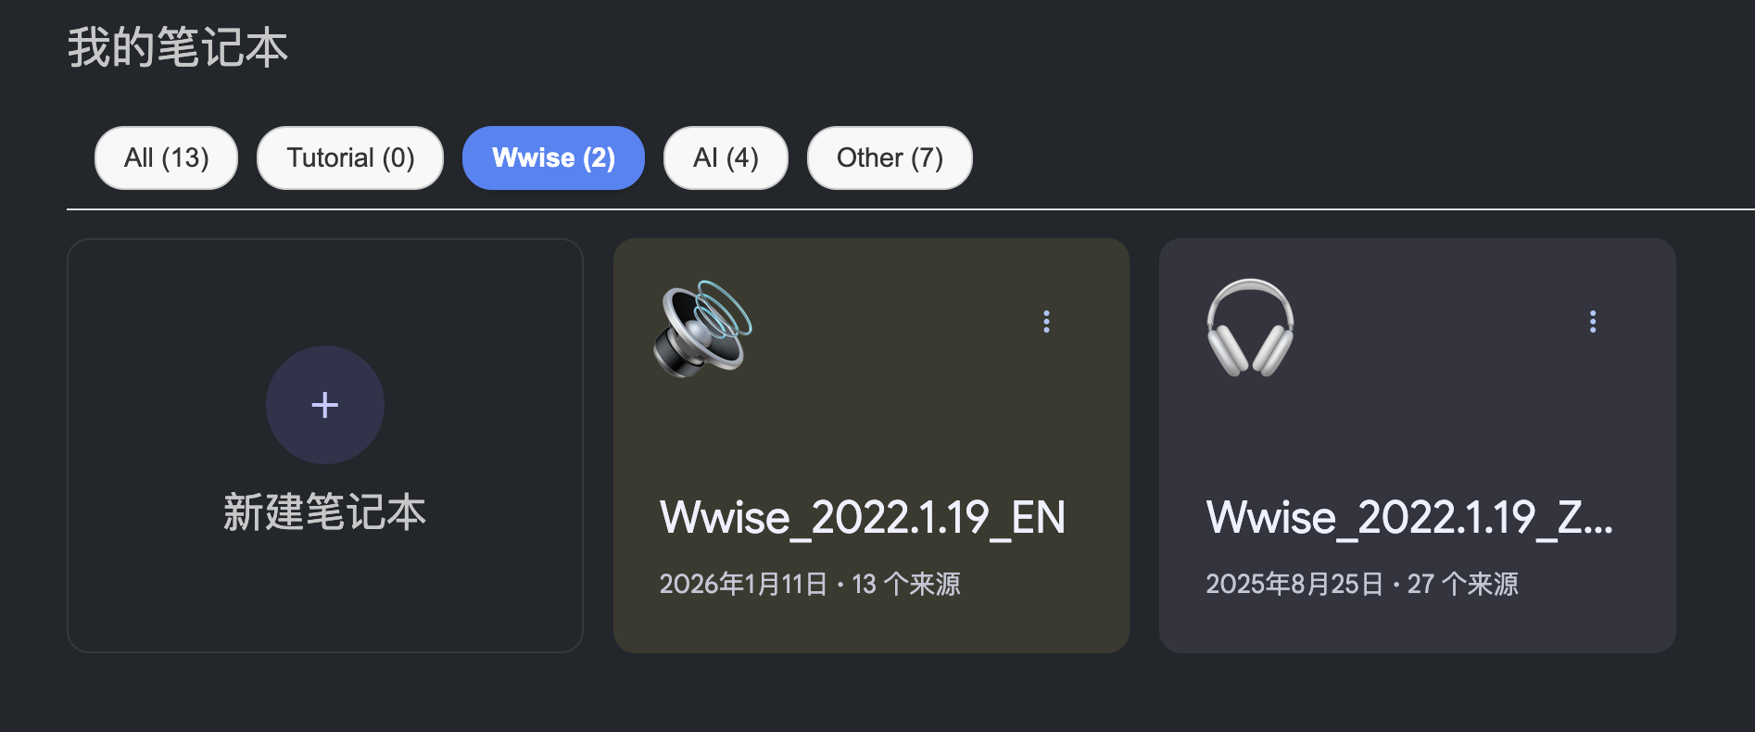Filter notebooks by AI (4)
This screenshot has height=732, width=1755.
(x=726, y=158)
